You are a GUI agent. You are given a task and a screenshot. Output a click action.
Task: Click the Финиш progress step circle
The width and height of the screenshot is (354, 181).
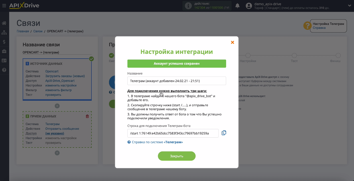(x=338, y=55)
